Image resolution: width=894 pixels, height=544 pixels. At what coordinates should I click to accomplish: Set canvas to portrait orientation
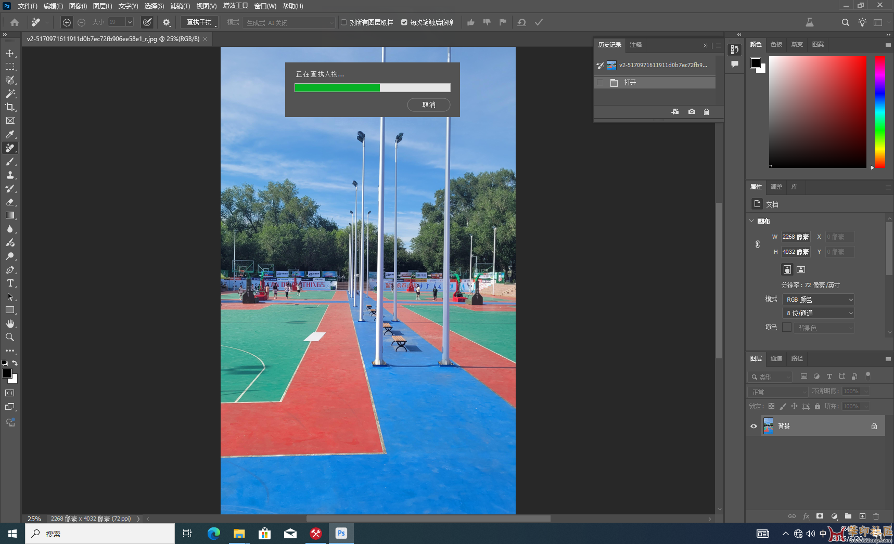pyautogui.click(x=787, y=269)
